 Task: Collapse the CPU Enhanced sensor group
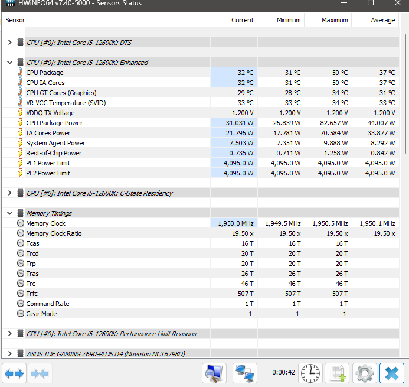(10, 63)
